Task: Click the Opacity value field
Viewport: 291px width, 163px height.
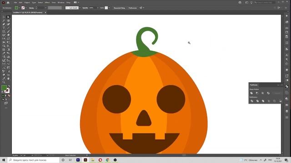Action: [x=92, y=8]
